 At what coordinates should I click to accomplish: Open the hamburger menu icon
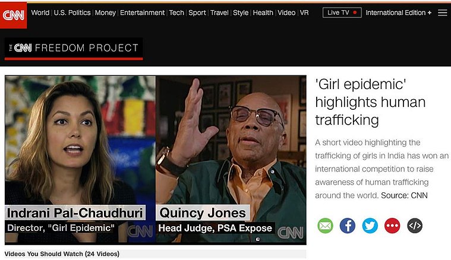[x=442, y=12]
